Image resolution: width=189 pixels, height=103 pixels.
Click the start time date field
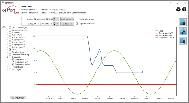point(37,19)
